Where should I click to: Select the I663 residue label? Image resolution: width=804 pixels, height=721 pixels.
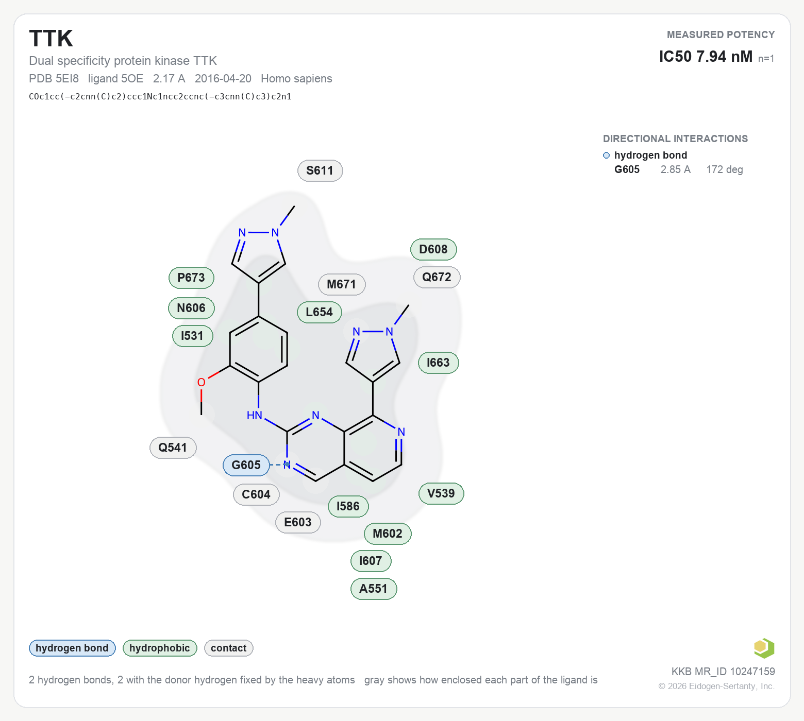pyautogui.click(x=439, y=363)
